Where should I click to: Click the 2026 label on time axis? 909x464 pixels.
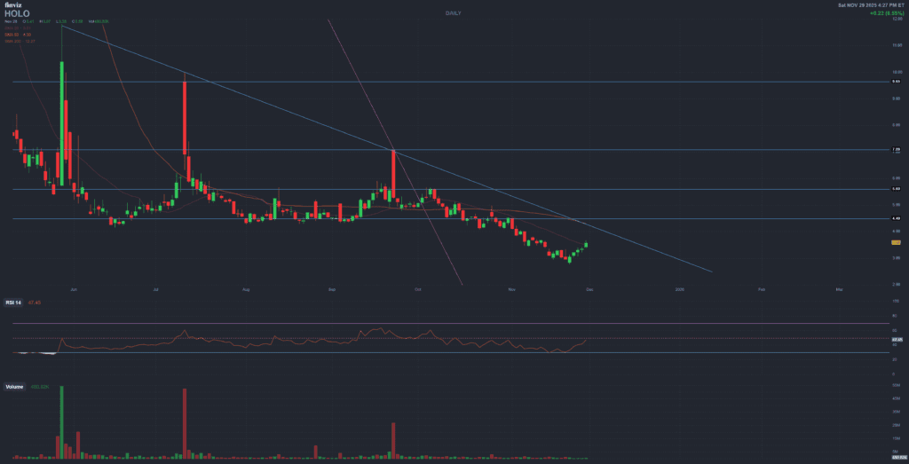pyautogui.click(x=680, y=288)
